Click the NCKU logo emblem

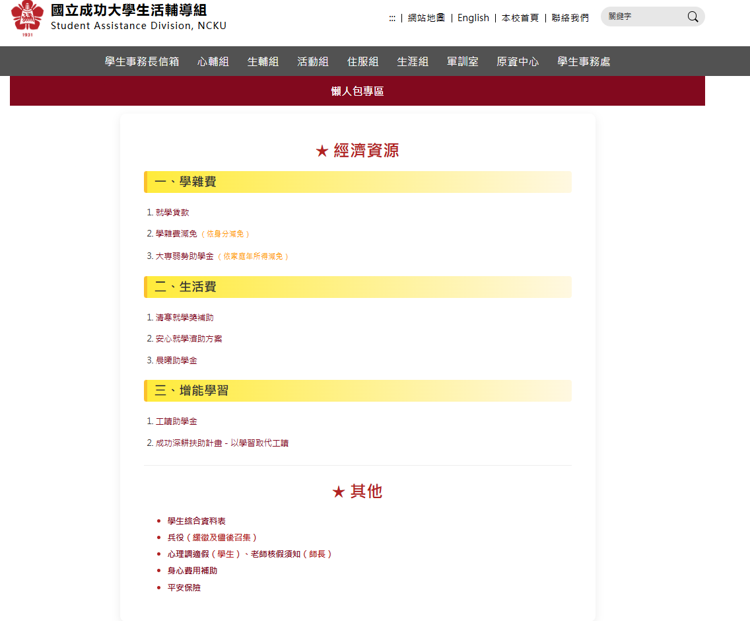click(27, 18)
